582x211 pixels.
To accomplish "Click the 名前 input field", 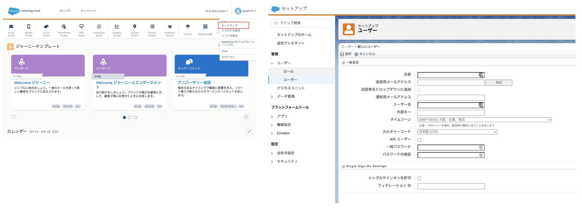I will tap(451, 75).
